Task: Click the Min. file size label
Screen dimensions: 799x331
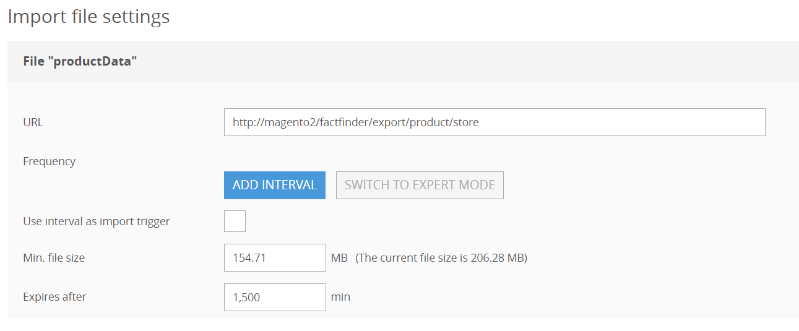Action: (x=54, y=258)
